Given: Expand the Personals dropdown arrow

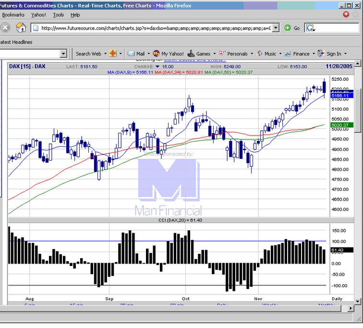Looking at the screenshot, I should click(x=252, y=54).
